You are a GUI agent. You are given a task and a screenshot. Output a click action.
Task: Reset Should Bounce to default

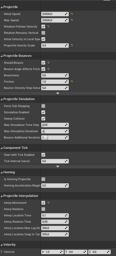click(x=48, y=63)
